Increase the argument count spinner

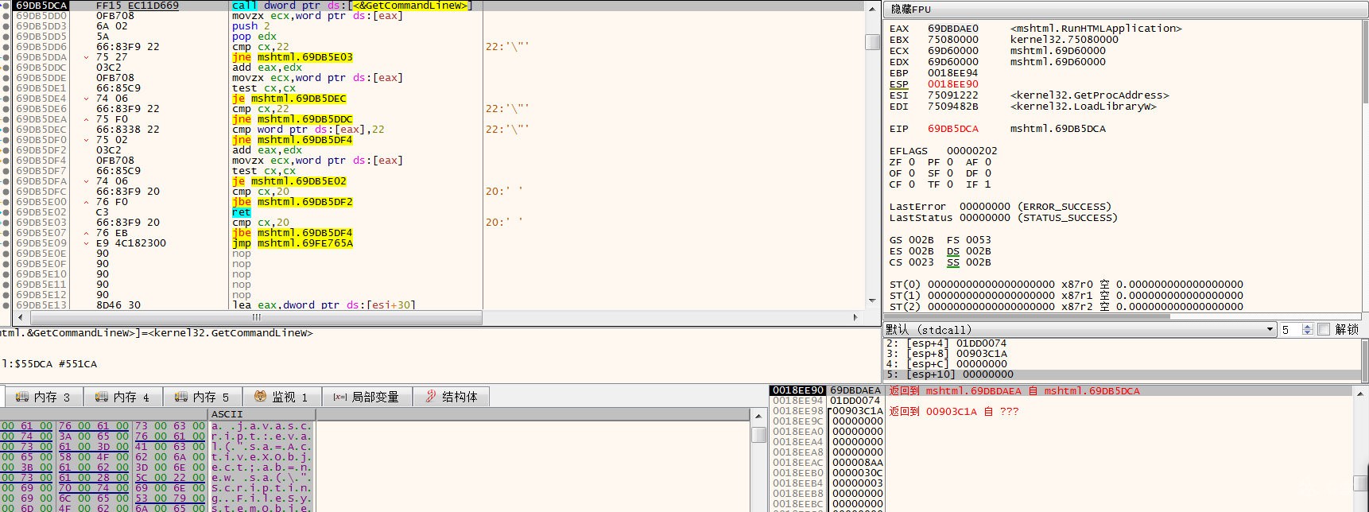[1308, 326]
